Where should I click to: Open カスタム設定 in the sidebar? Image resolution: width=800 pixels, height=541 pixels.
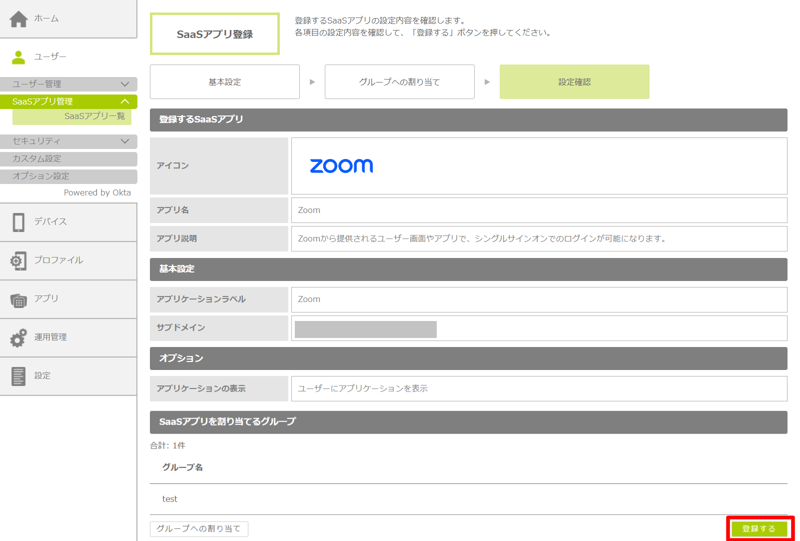click(x=68, y=159)
